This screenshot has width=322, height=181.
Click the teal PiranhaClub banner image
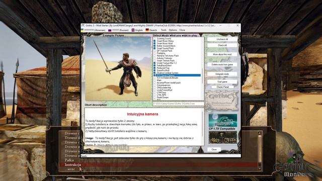[222, 121]
